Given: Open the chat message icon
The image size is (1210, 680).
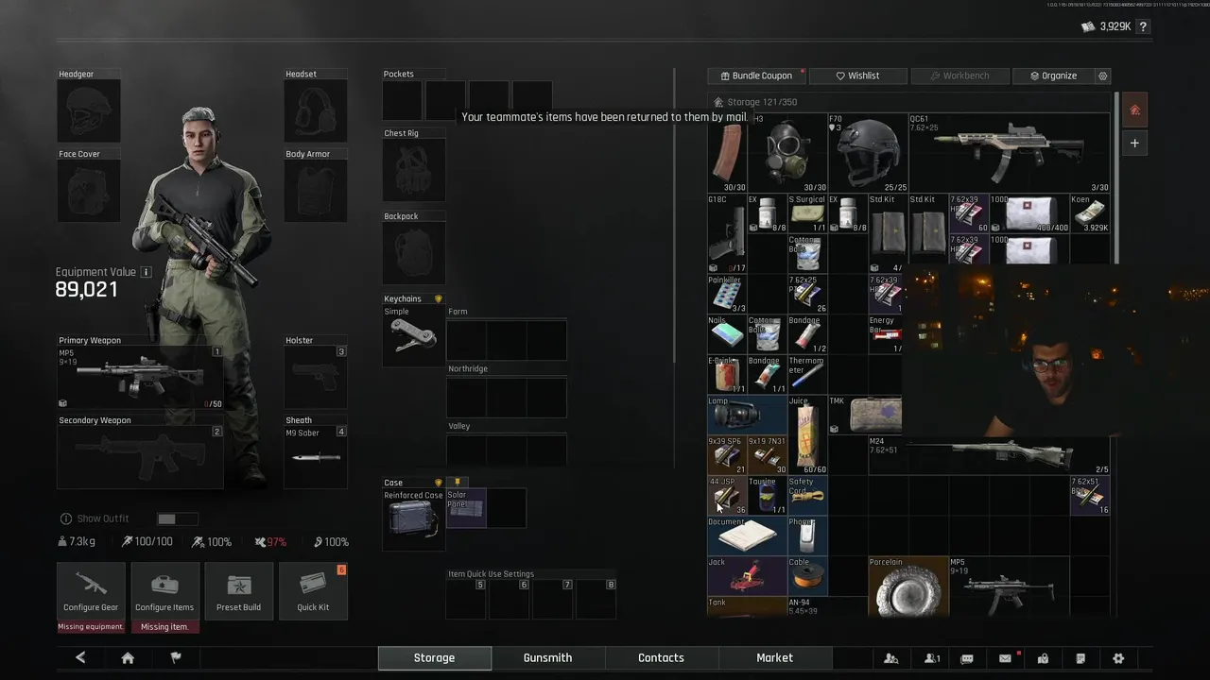Looking at the screenshot, I should (967, 658).
